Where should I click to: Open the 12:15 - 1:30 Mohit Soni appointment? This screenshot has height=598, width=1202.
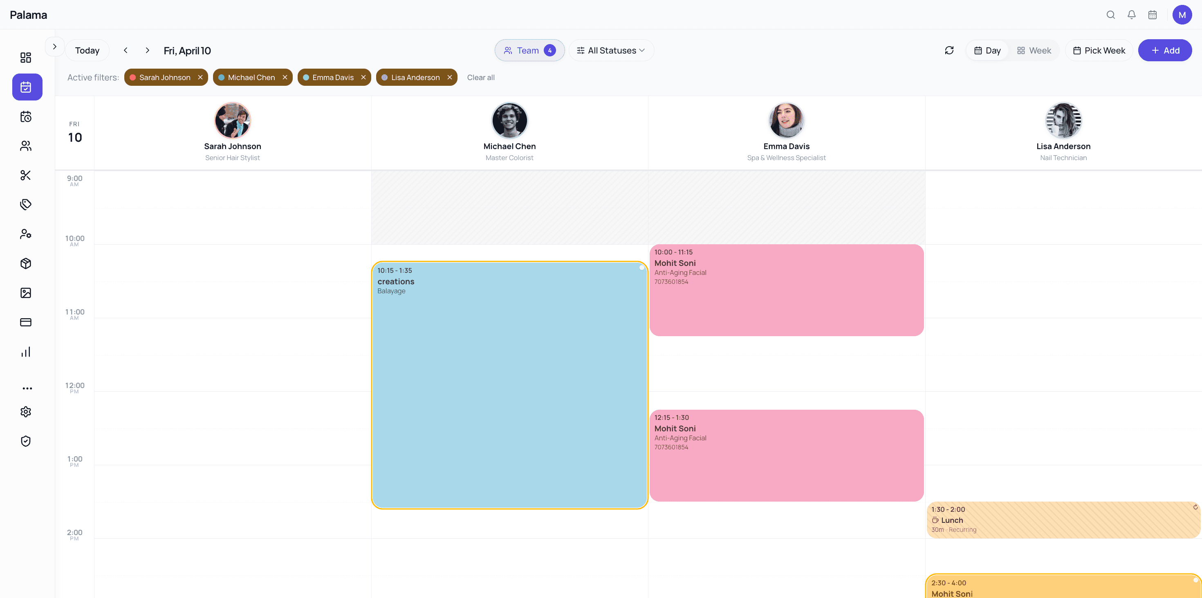tap(786, 455)
